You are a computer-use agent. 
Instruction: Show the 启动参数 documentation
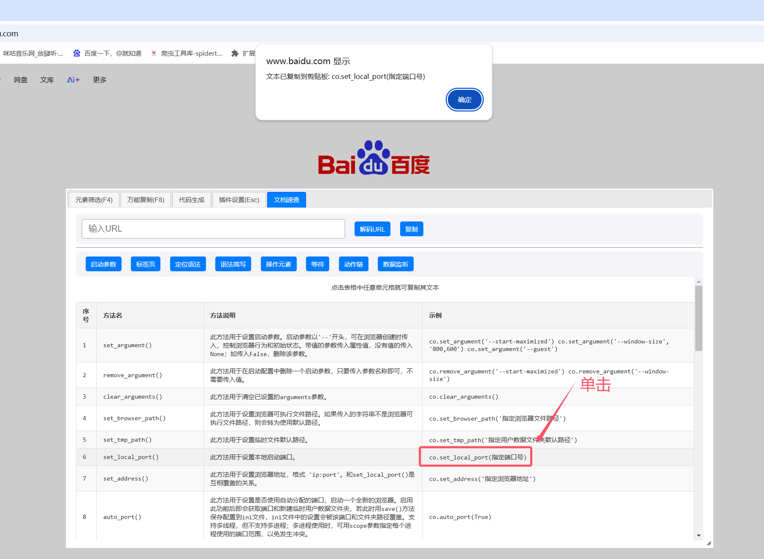point(103,264)
